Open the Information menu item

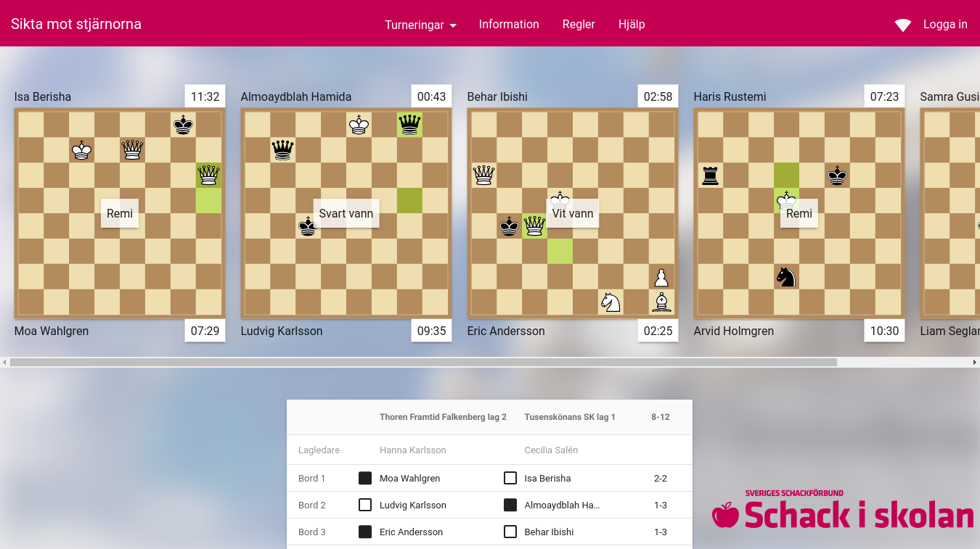(509, 24)
